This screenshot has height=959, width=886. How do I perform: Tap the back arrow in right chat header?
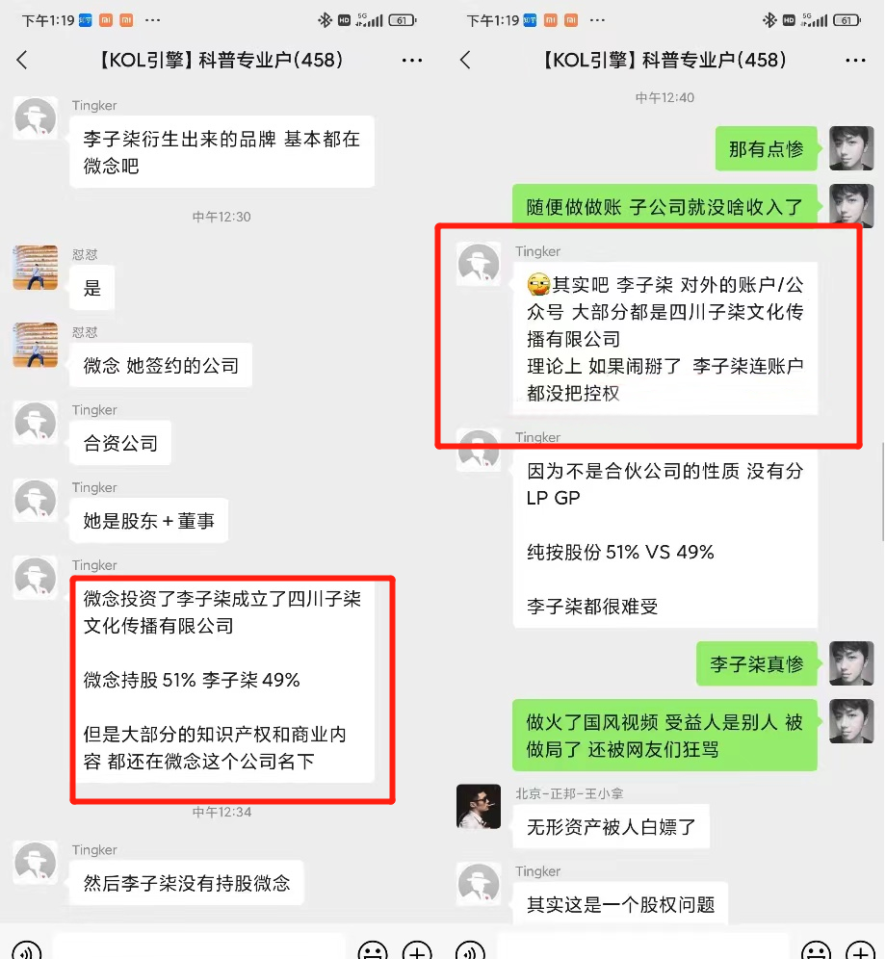click(x=466, y=60)
